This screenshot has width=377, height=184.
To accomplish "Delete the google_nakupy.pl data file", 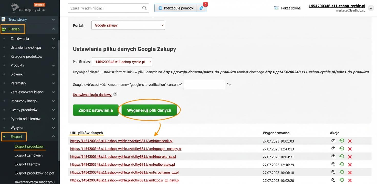I will coord(350,149).
